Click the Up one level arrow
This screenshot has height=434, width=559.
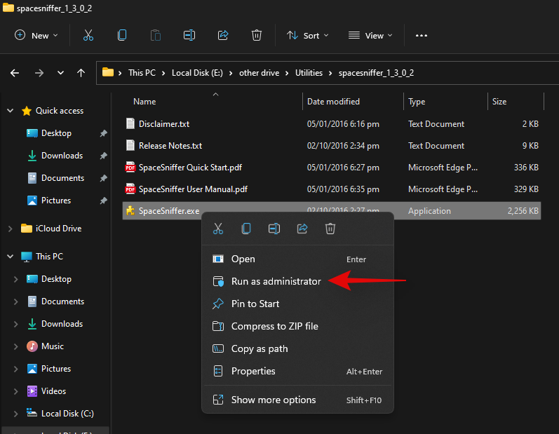81,72
